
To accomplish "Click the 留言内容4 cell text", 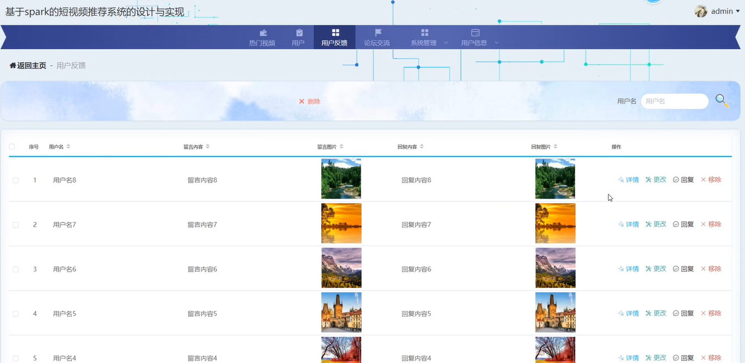I will click(202, 359).
